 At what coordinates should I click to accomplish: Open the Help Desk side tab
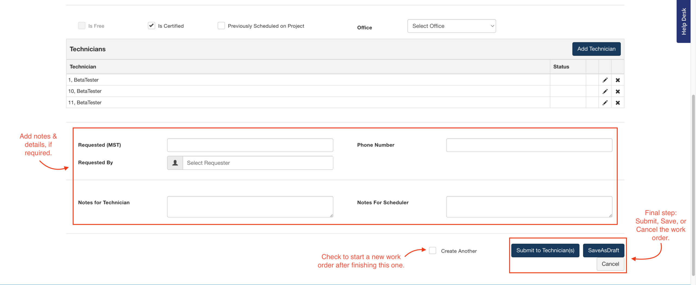click(683, 21)
